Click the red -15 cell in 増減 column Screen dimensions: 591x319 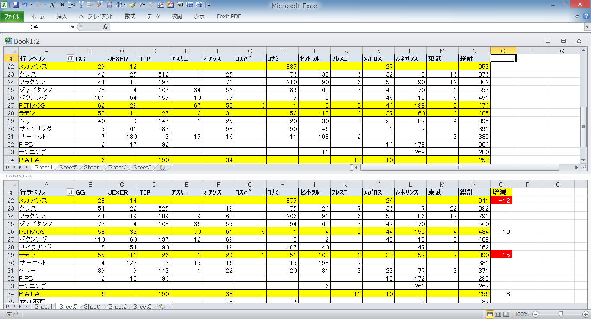501,255
